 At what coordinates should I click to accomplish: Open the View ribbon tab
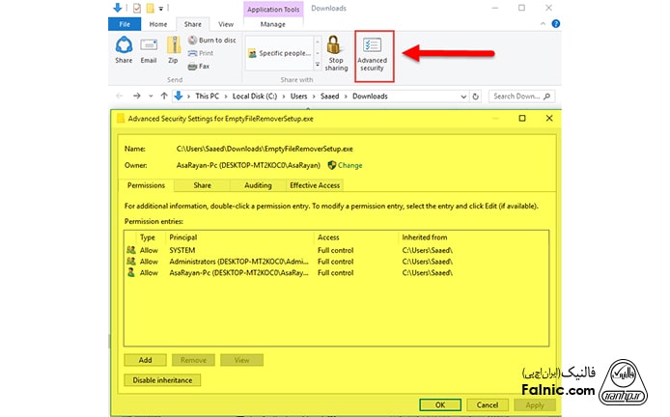(226, 23)
